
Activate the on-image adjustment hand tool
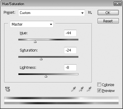(x=7, y=89)
